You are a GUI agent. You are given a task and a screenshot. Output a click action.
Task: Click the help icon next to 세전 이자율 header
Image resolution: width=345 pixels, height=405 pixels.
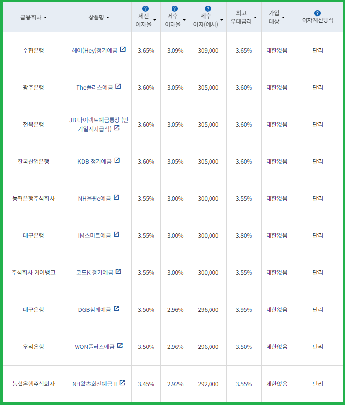point(145,8)
